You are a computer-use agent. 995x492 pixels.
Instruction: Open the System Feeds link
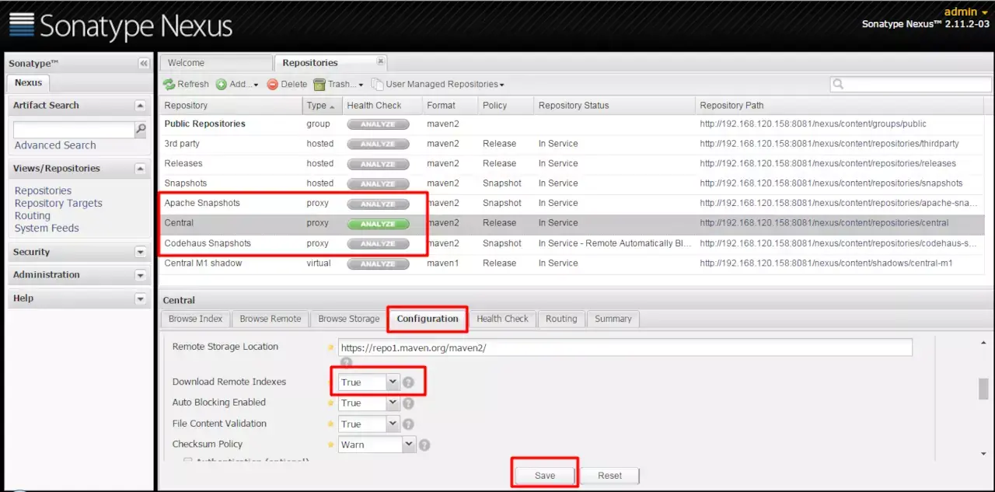[47, 228]
